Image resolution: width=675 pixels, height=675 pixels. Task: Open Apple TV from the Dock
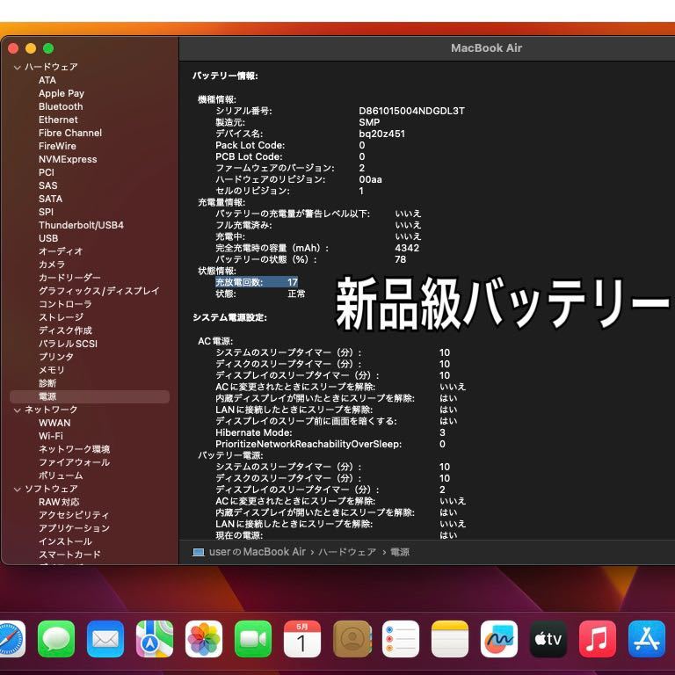(548, 639)
